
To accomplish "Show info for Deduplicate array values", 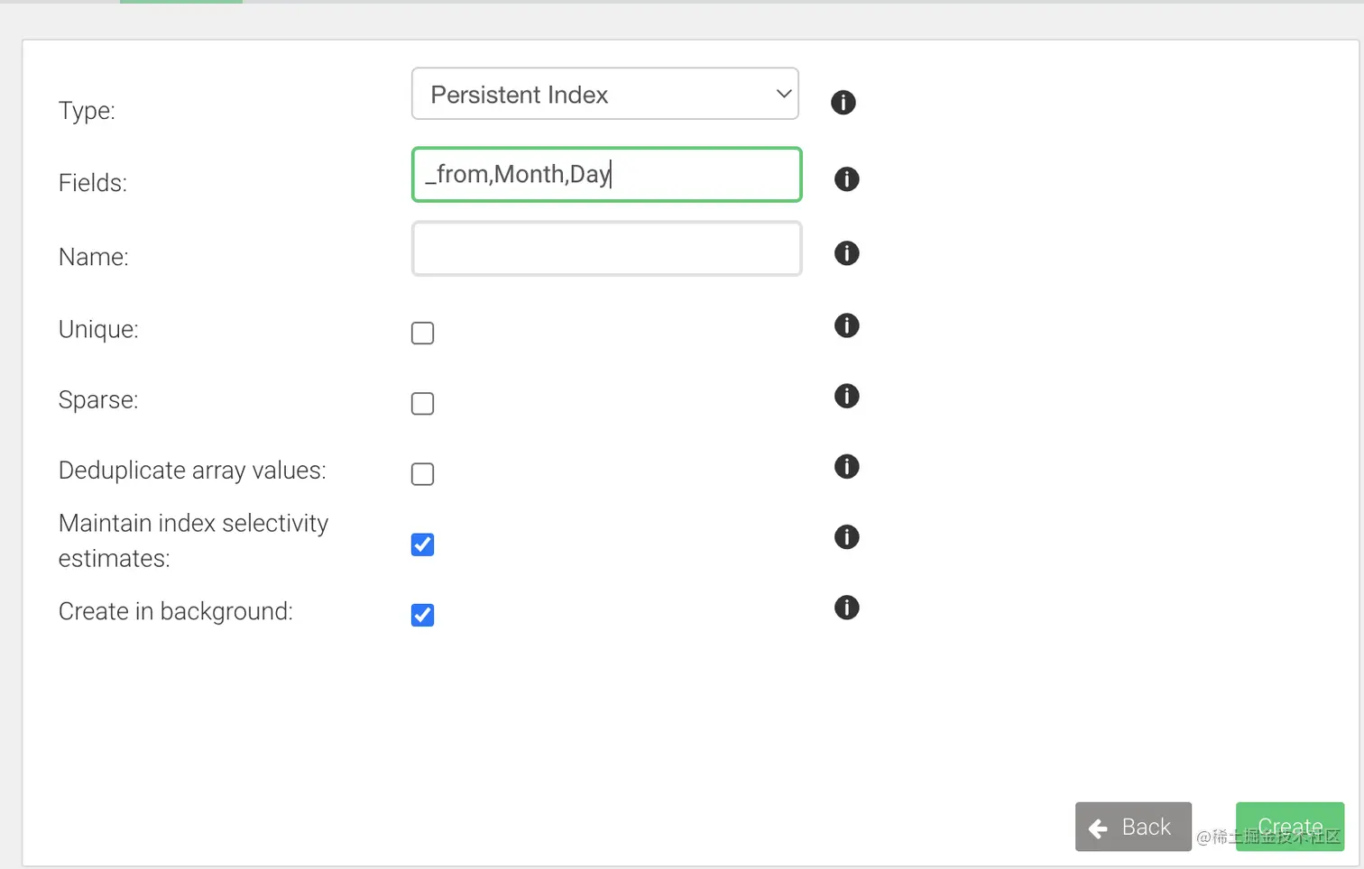I will pyautogui.click(x=846, y=466).
